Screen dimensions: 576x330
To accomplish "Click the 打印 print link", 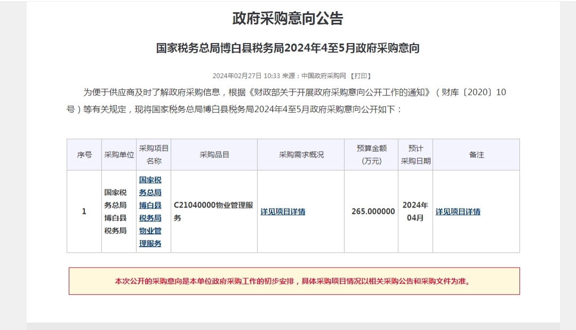I will [x=361, y=76].
